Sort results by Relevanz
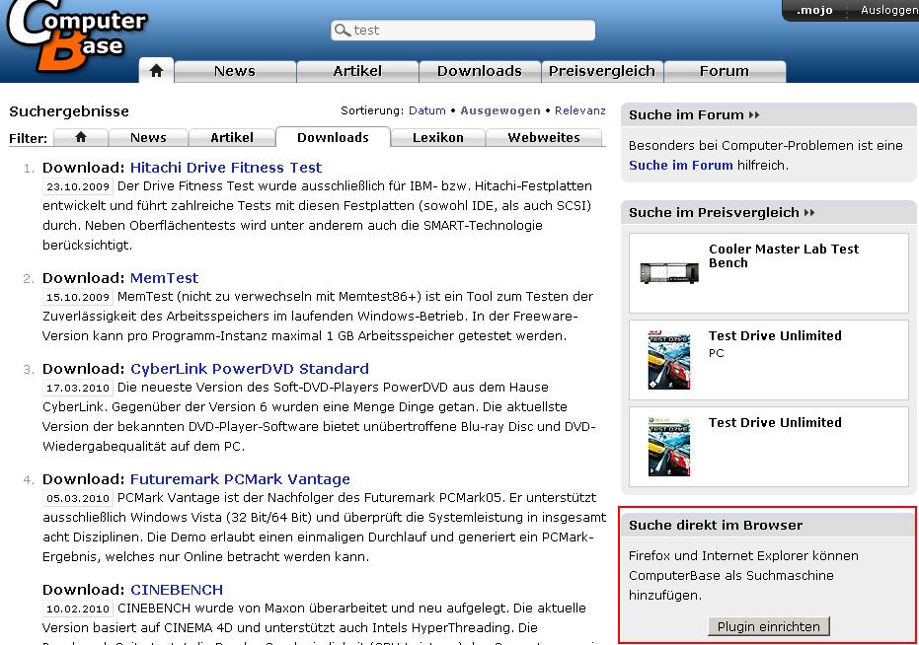Image resolution: width=919 pixels, height=645 pixels. pyautogui.click(x=580, y=110)
